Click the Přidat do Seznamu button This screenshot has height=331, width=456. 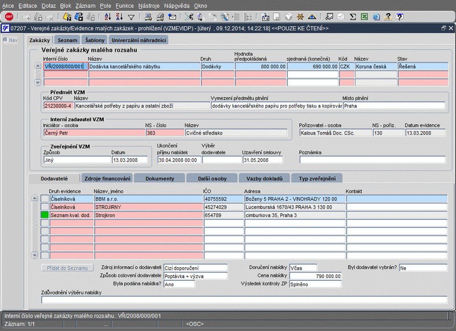pyautogui.click(x=66, y=268)
